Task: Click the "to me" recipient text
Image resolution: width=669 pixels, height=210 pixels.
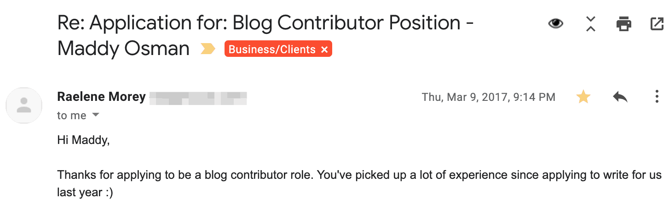Action: (x=72, y=116)
